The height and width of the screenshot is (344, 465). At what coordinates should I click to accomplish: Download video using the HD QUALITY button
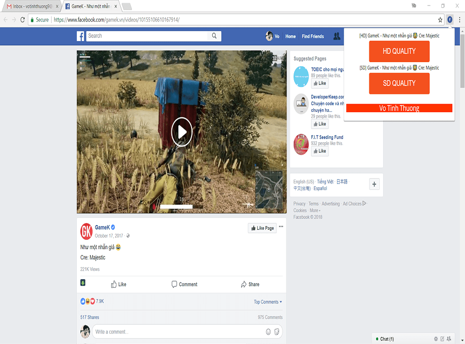[x=399, y=51]
